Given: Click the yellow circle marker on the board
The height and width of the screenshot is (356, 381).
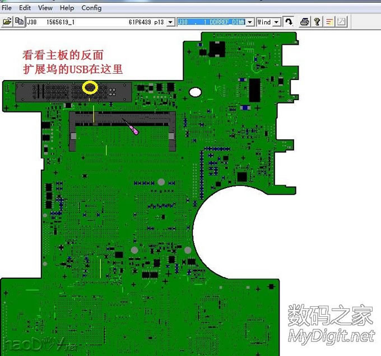Looking at the screenshot, I should pos(90,87).
